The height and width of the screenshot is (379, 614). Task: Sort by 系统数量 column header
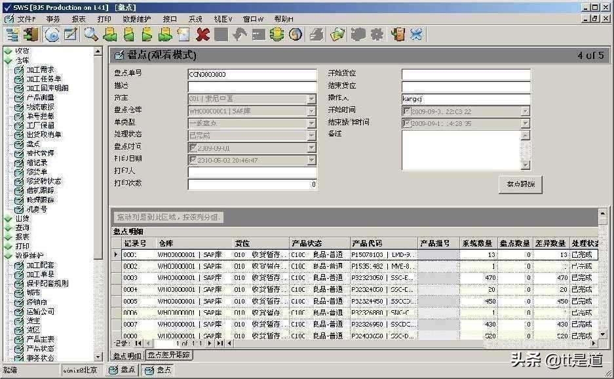[x=477, y=243]
